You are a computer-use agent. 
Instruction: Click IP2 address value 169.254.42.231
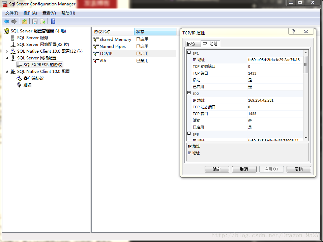click(x=275, y=100)
